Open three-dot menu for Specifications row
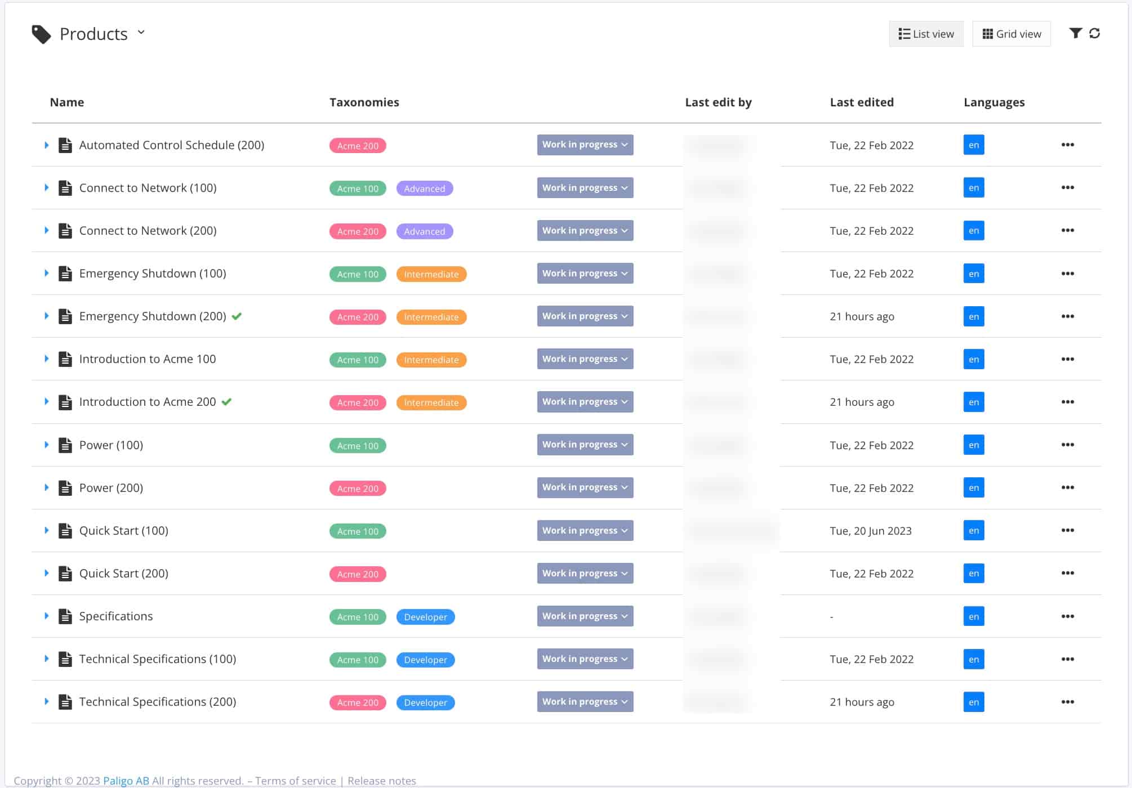 click(x=1067, y=616)
